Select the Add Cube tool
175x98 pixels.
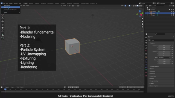[2, 38]
